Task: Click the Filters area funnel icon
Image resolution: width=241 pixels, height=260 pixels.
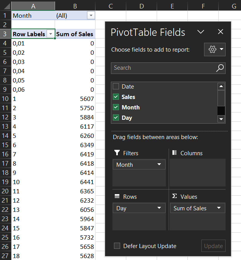Action: pos(117,153)
